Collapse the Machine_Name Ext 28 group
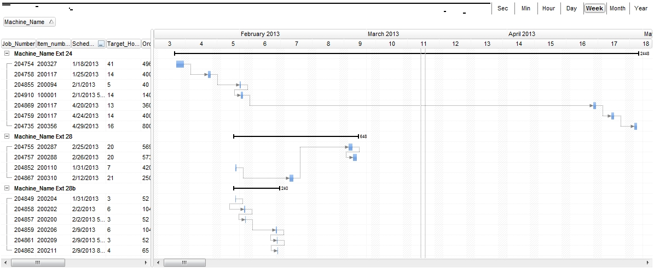Viewport: 654px width, 269px height. [x=7, y=136]
